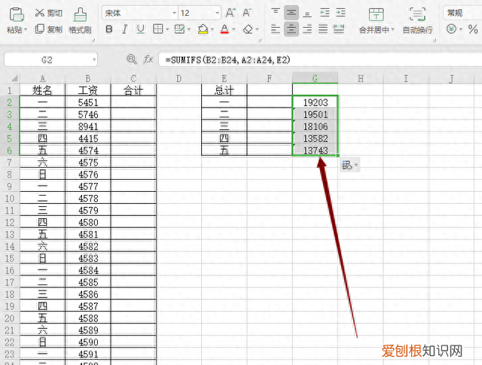
Task: Select the Format Painter (格式刷) tool
Action: (80, 20)
